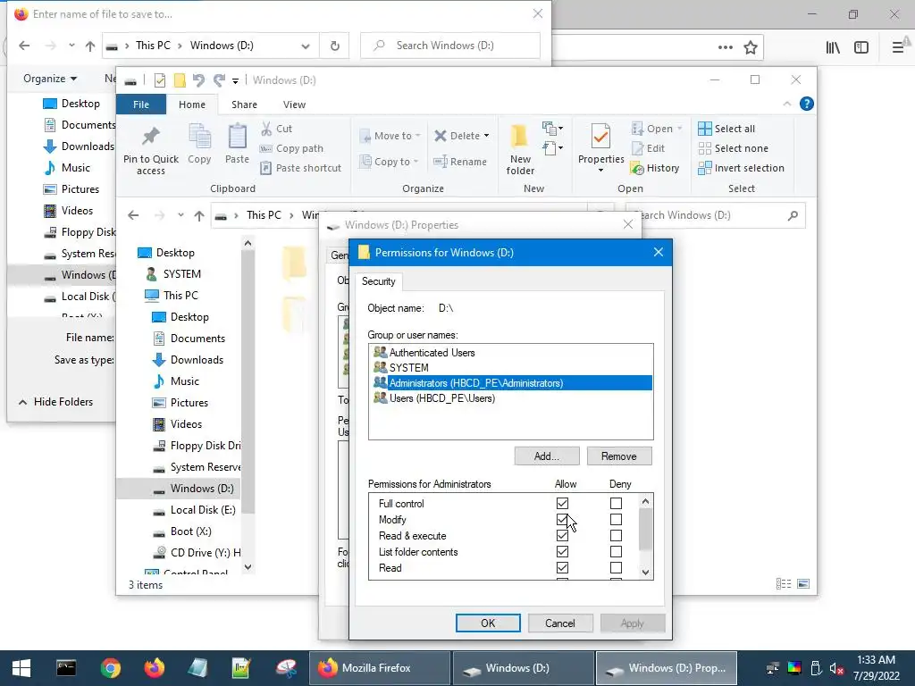This screenshot has width=915, height=686.
Task: Click Explorer up-directory arrow
Action: point(199,216)
